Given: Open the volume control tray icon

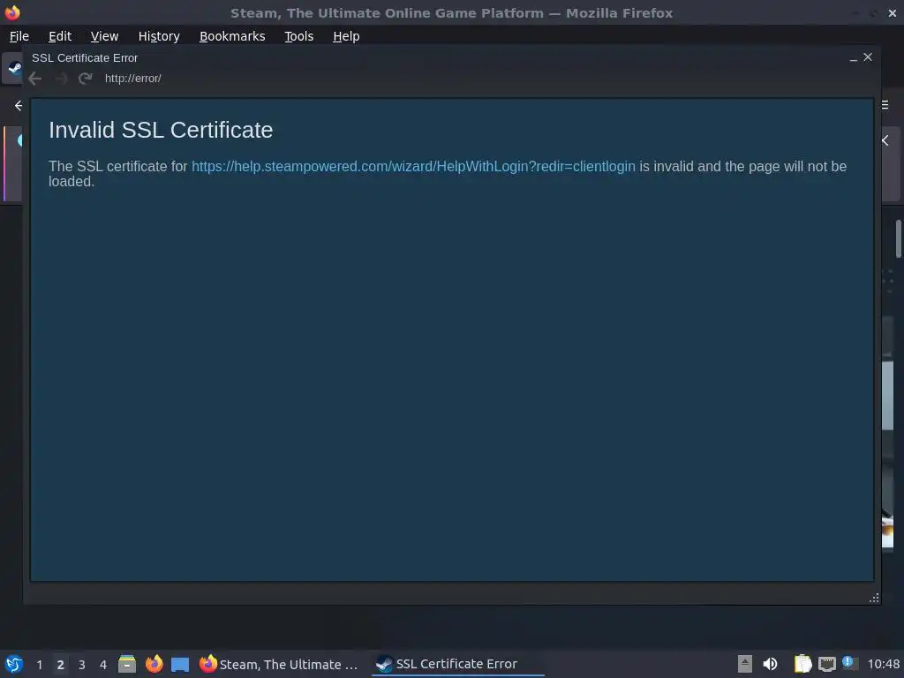Looking at the screenshot, I should 770,664.
